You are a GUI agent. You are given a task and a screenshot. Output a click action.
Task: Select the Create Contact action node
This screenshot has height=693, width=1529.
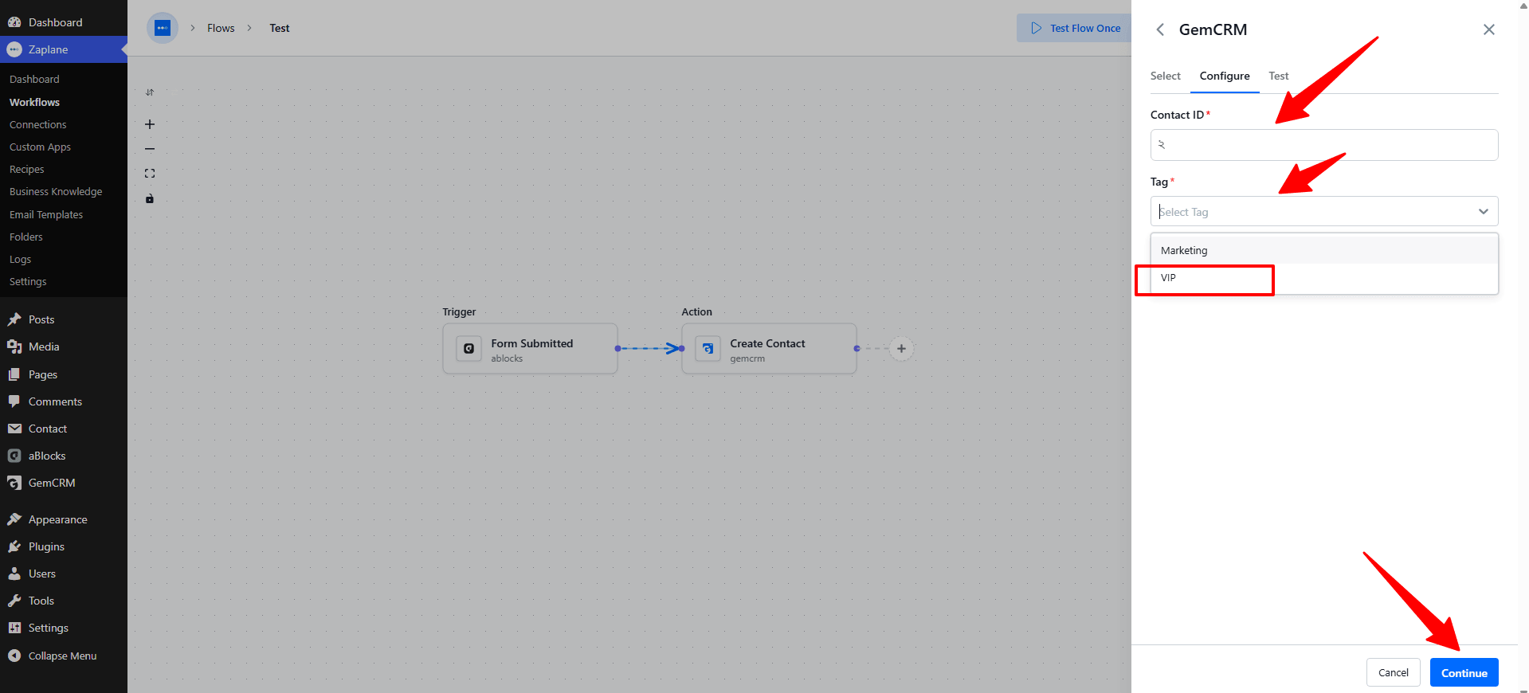[769, 348]
